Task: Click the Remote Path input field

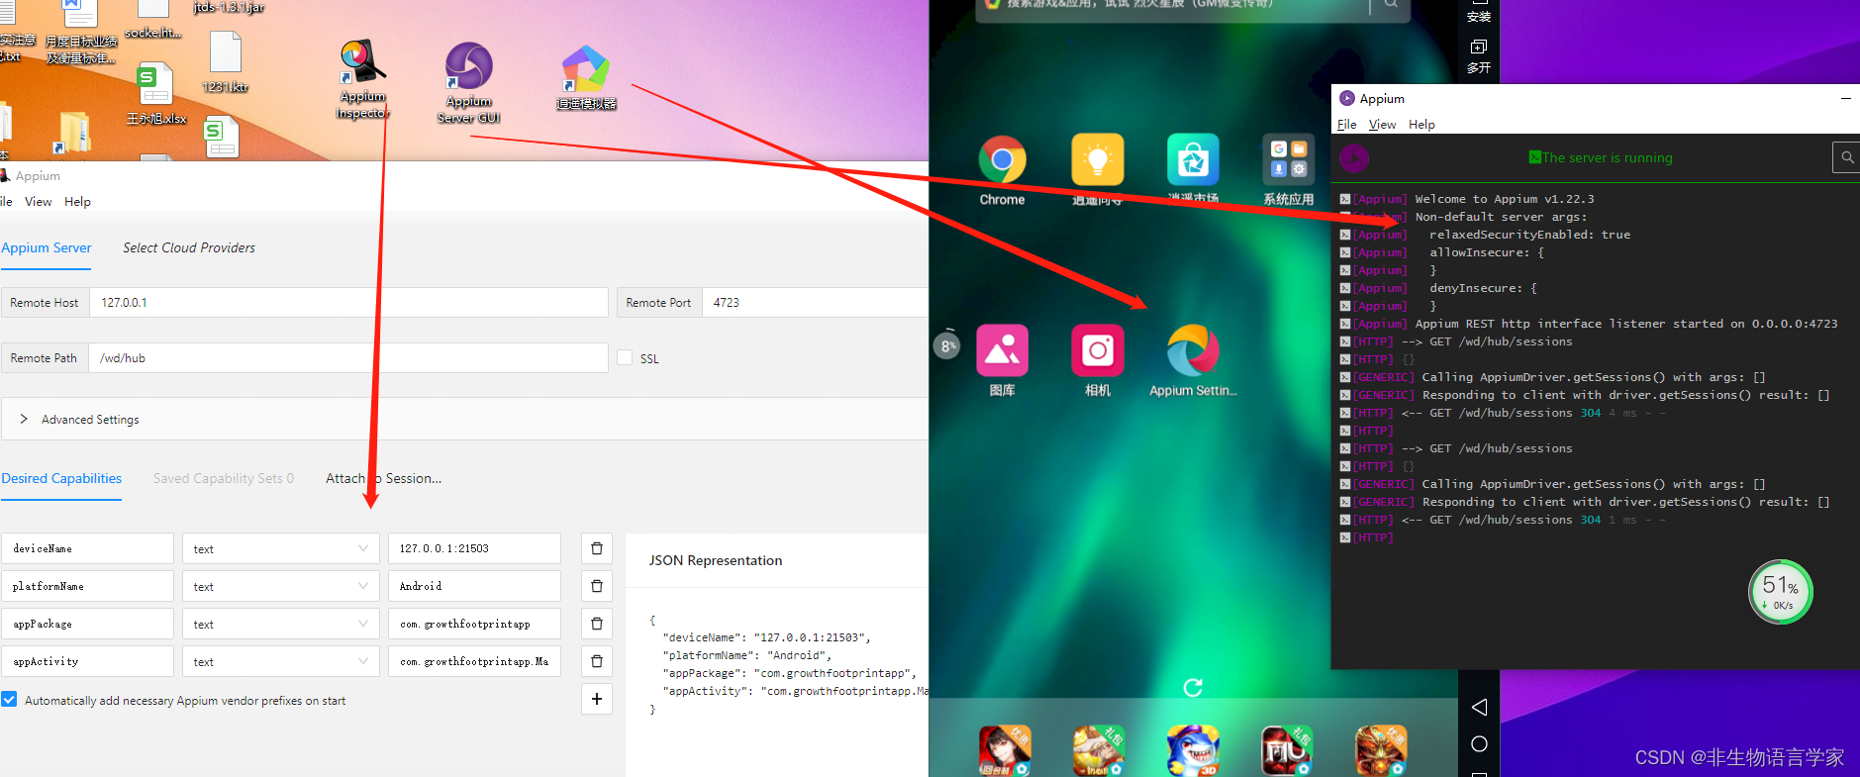Action: pyautogui.click(x=348, y=358)
